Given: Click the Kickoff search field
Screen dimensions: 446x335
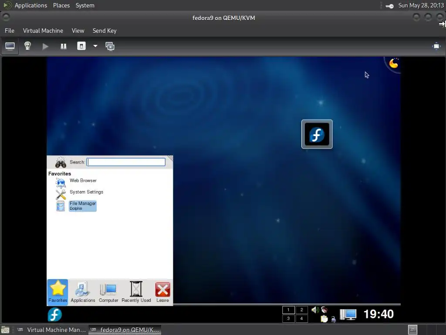Looking at the screenshot, I should coord(126,162).
